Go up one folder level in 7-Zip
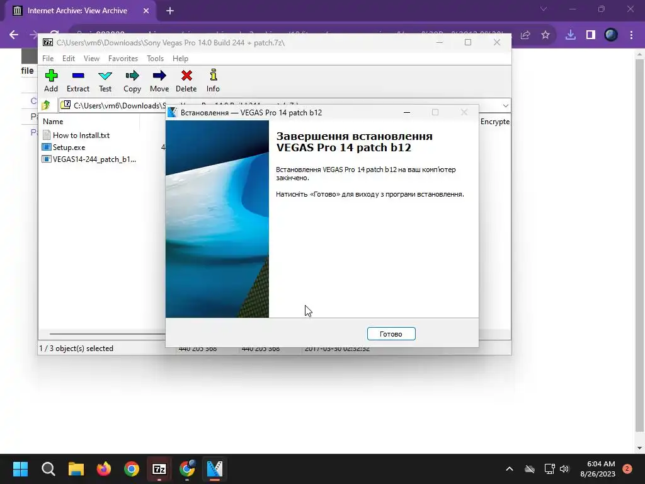Screen dimensions: 645x484 (x=45, y=105)
